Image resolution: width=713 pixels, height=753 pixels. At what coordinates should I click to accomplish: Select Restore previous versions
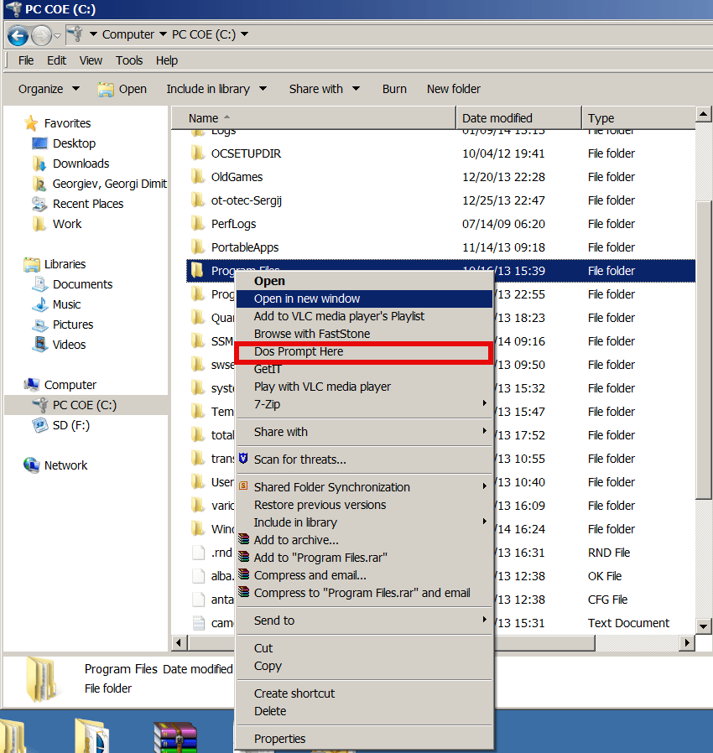[x=364, y=505]
